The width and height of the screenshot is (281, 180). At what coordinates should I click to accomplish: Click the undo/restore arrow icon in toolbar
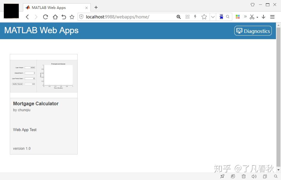pos(64,17)
